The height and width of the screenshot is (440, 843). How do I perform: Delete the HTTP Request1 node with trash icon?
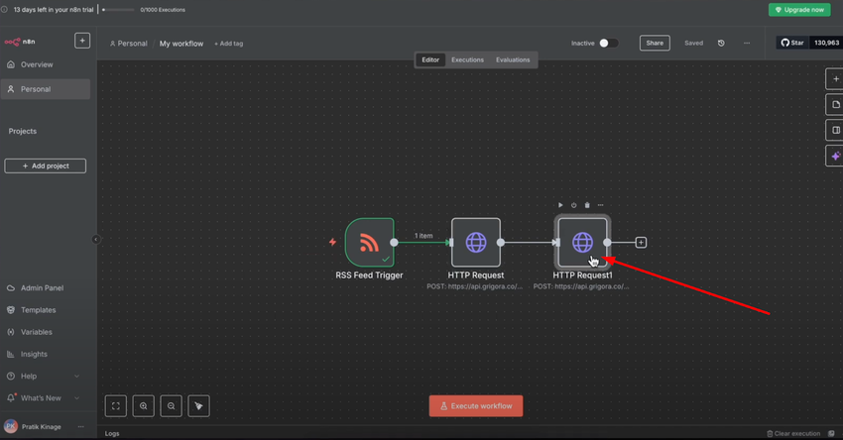pyautogui.click(x=587, y=205)
